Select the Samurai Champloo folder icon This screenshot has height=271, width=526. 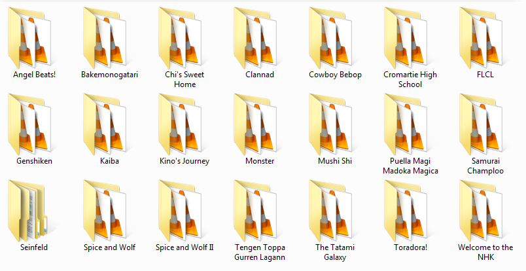480,124
